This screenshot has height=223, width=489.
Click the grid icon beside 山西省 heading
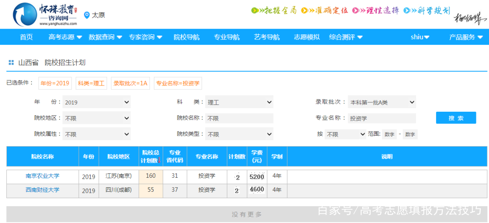click(11, 62)
